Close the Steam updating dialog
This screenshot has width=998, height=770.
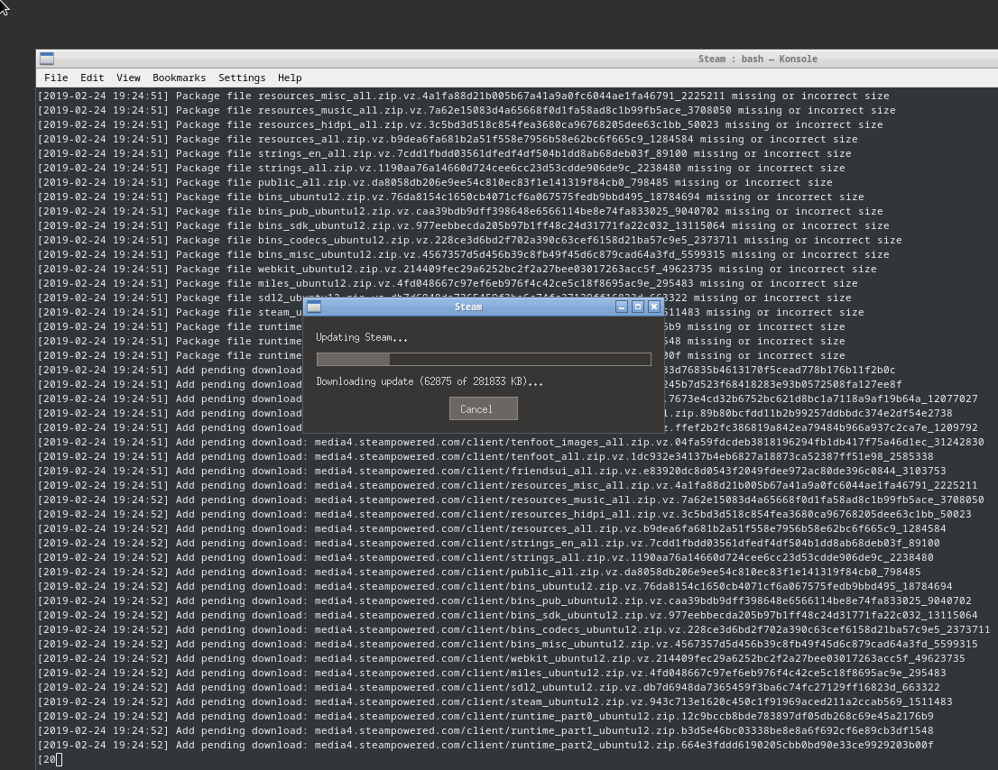653,307
